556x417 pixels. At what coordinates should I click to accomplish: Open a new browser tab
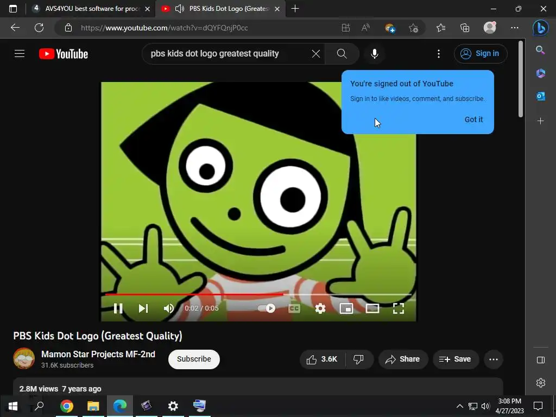(x=295, y=9)
